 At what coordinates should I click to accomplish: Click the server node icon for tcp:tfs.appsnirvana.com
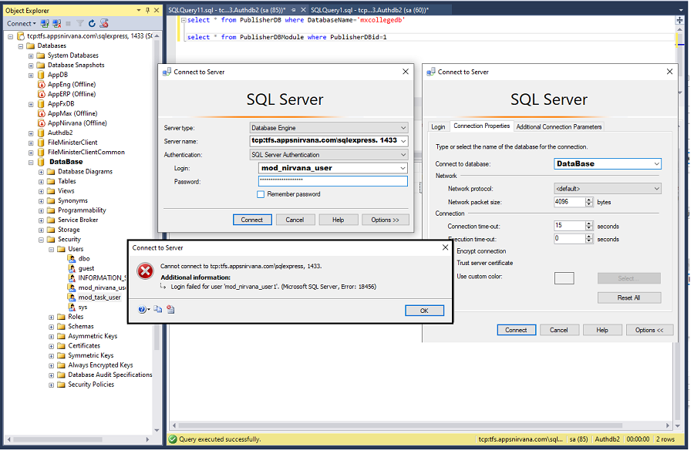[x=20, y=36]
